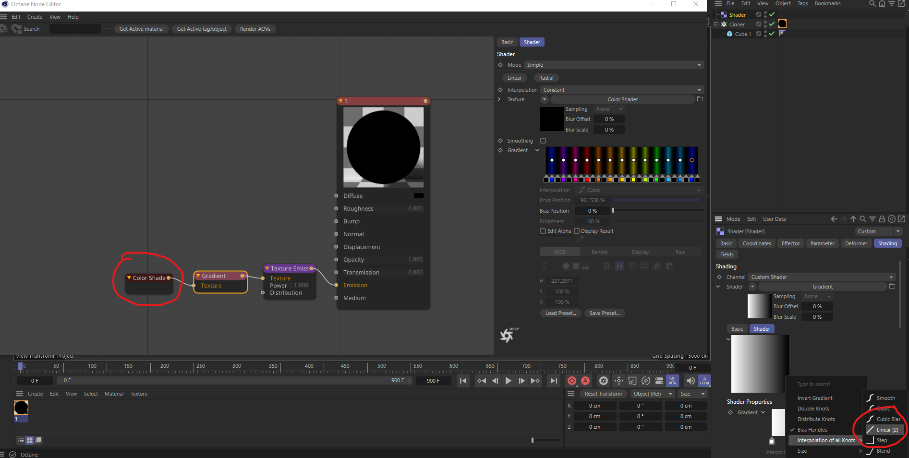The height and width of the screenshot is (458, 909).
Task: Open the Interpolation Constant dropdown
Action: click(x=622, y=90)
